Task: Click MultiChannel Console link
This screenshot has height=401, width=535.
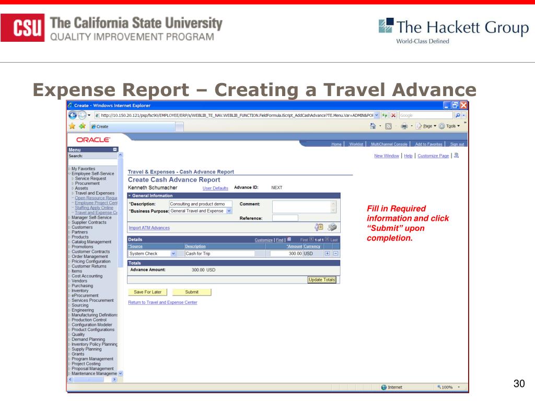Action: (389, 144)
